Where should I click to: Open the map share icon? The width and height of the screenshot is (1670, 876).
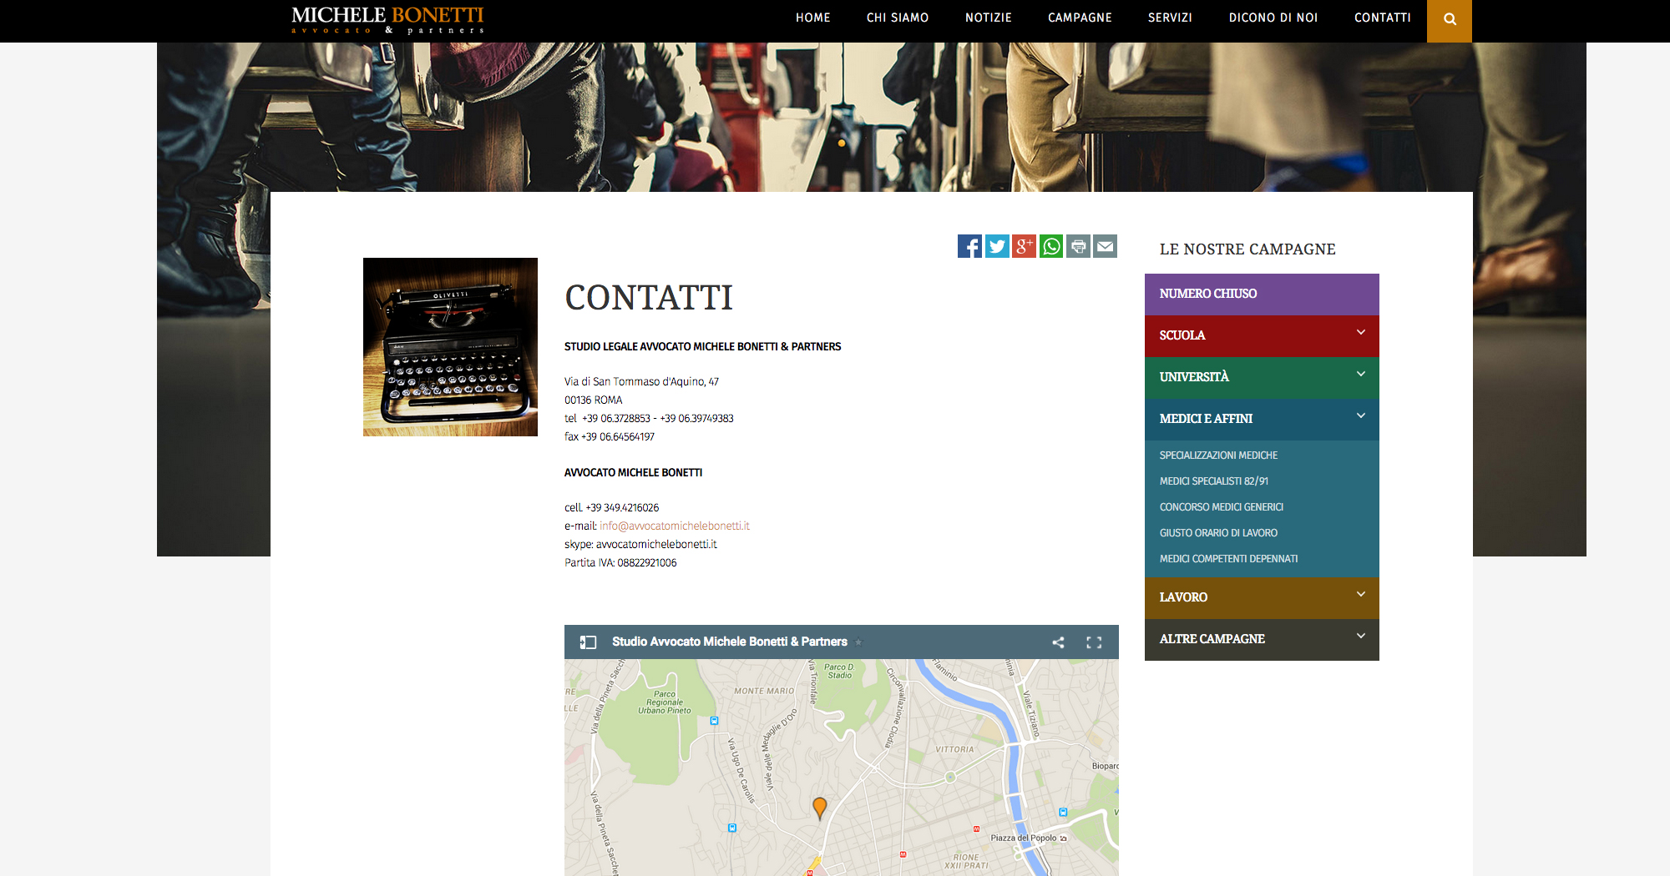(x=1058, y=642)
